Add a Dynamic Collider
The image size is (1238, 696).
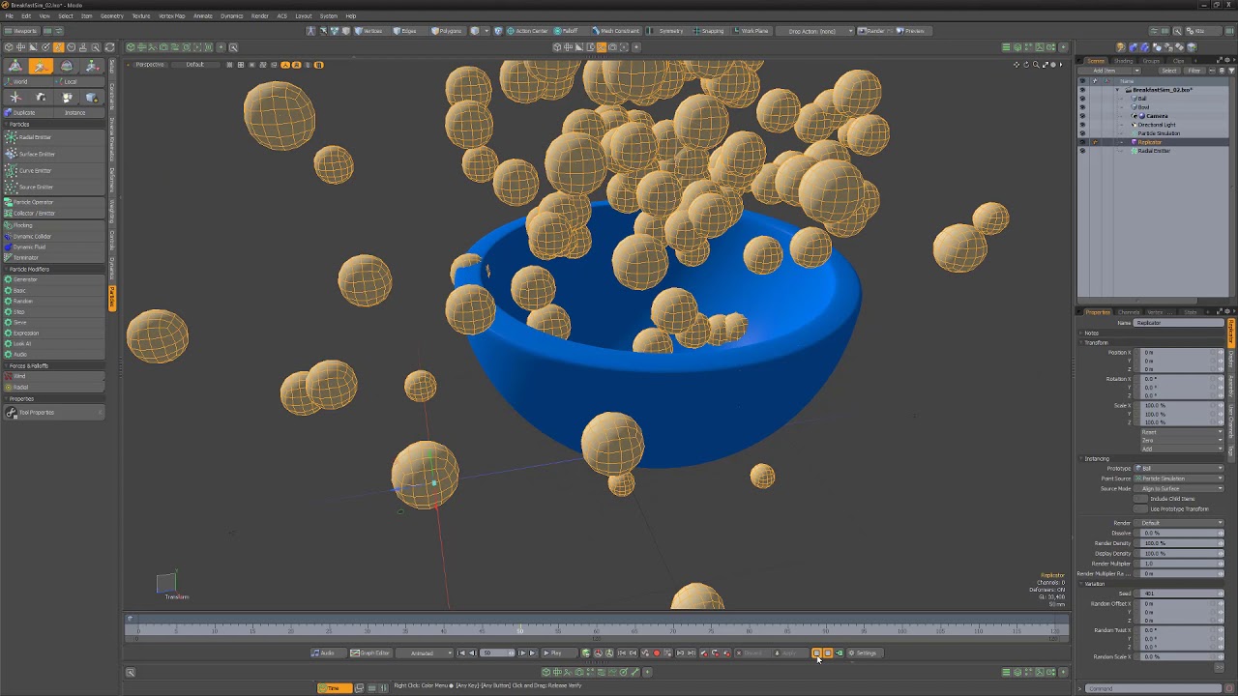tap(53, 236)
